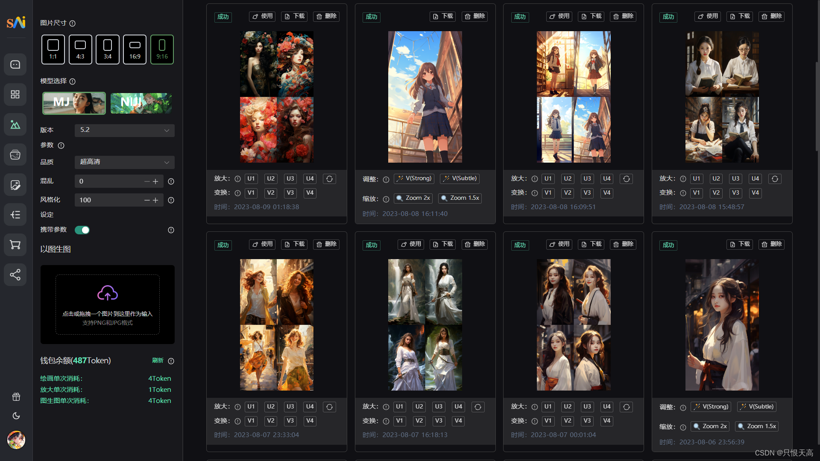Open the chat icon in sidebar
820x461 pixels.
15,64
